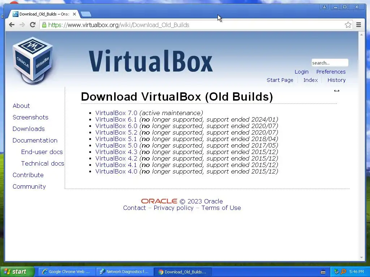Open the Documentation sidebar link

[35, 140]
